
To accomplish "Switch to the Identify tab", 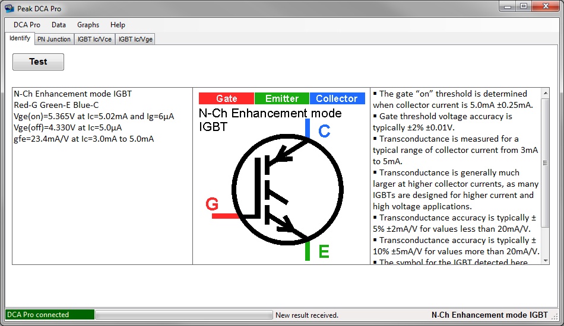I will (x=20, y=38).
